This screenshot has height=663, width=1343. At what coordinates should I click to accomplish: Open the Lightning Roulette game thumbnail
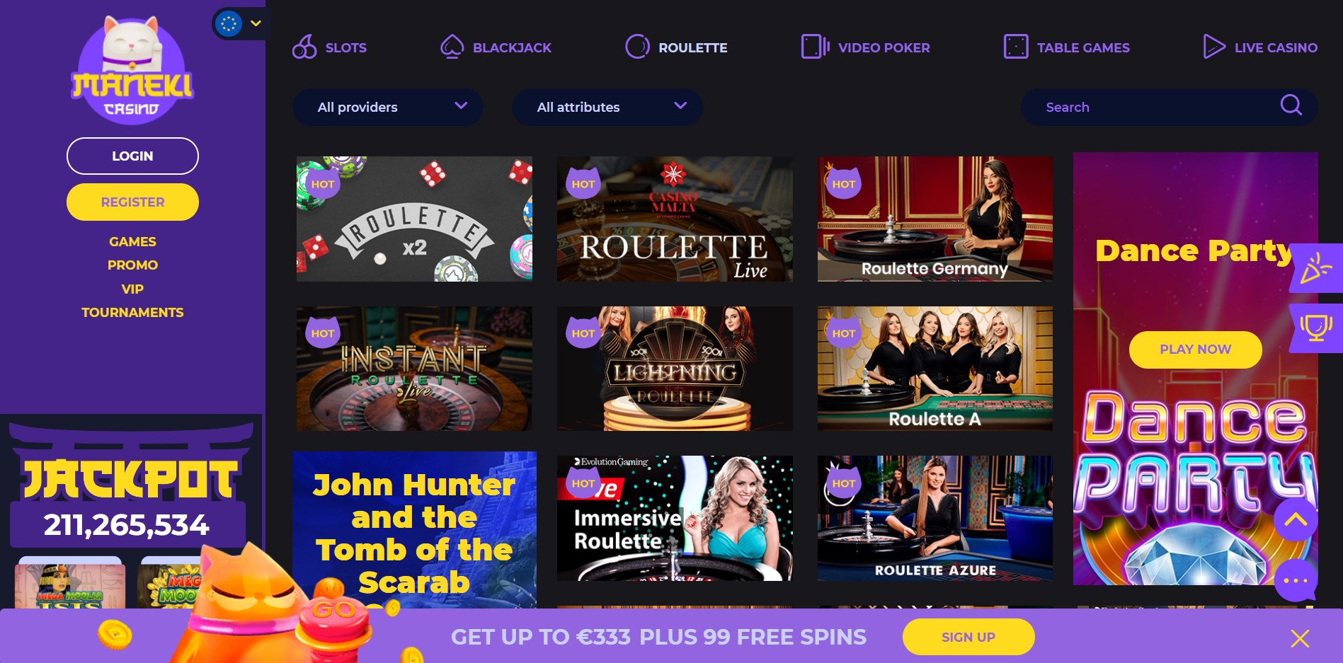675,368
